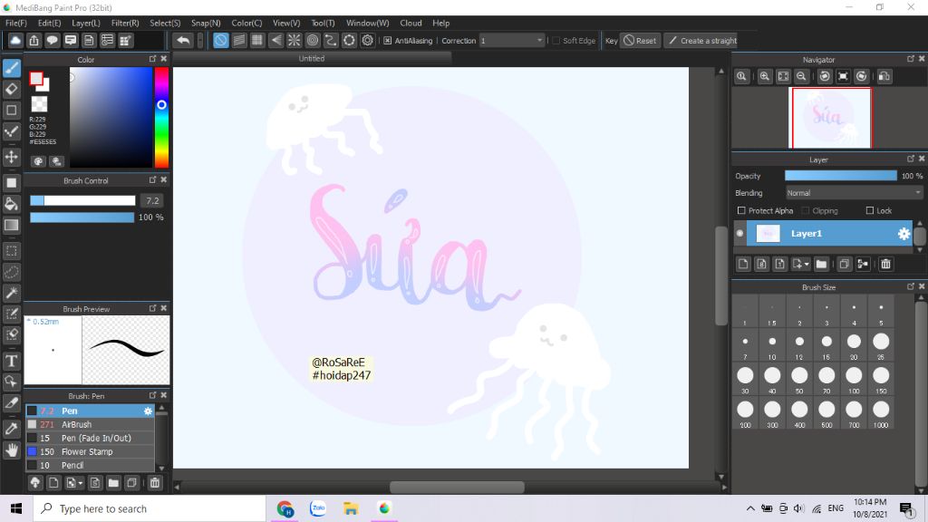The image size is (928, 522).
Task: Open the Filter menu
Action: [125, 23]
